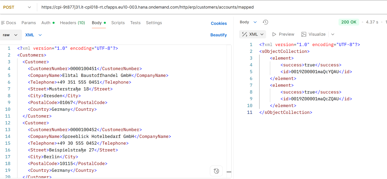Click the telephone value +49 351 555 0451
The height and width of the screenshot is (179, 387).
pos(78,82)
